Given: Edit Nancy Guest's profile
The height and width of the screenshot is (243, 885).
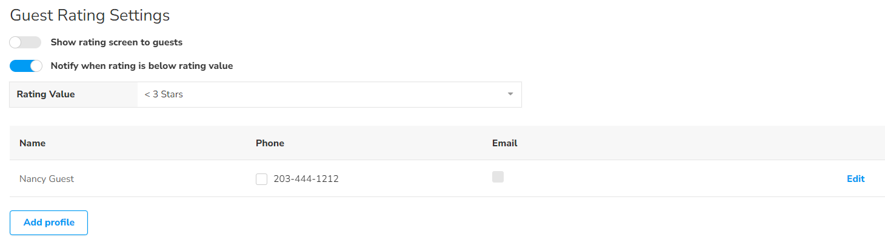Looking at the screenshot, I should tap(855, 179).
